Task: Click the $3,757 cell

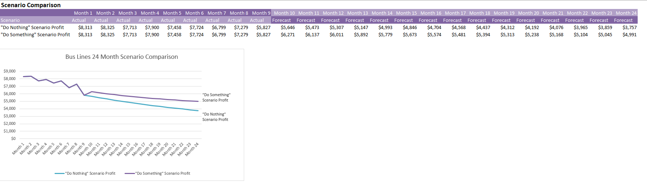Action: tap(629, 28)
